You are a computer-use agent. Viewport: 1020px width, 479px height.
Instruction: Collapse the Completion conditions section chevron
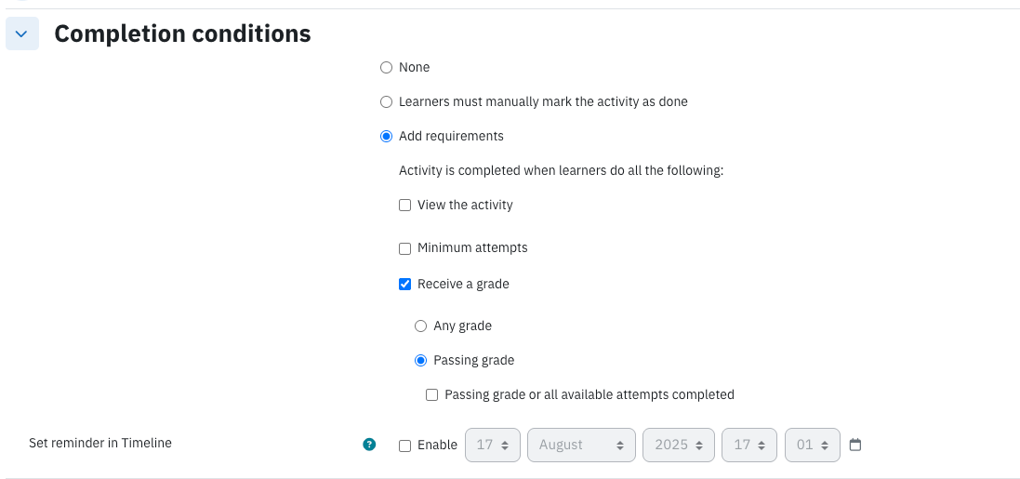[22, 33]
